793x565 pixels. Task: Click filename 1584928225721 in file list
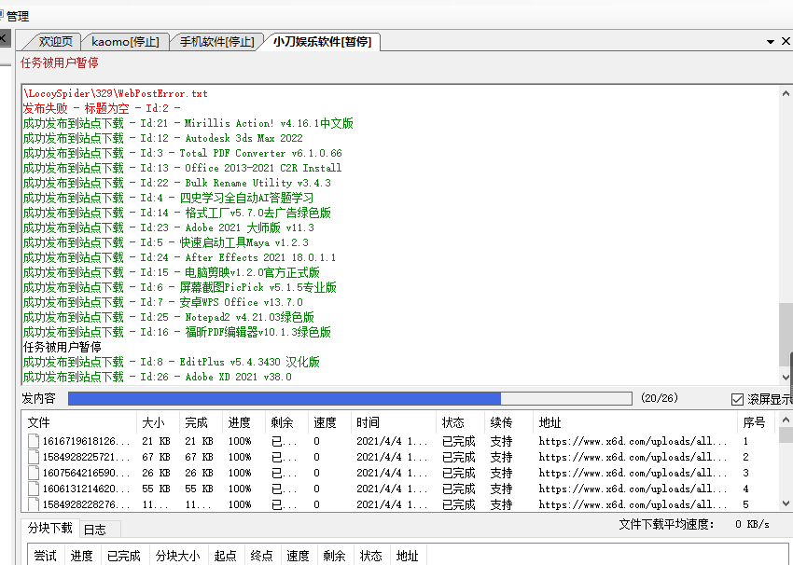[x=86, y=457]
